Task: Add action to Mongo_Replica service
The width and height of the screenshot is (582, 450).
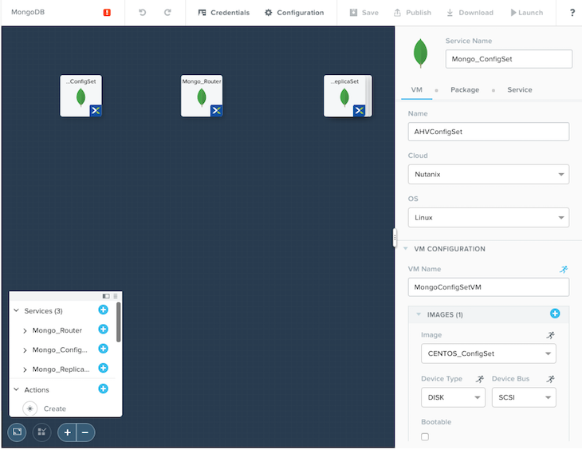Action: [103, 368]
